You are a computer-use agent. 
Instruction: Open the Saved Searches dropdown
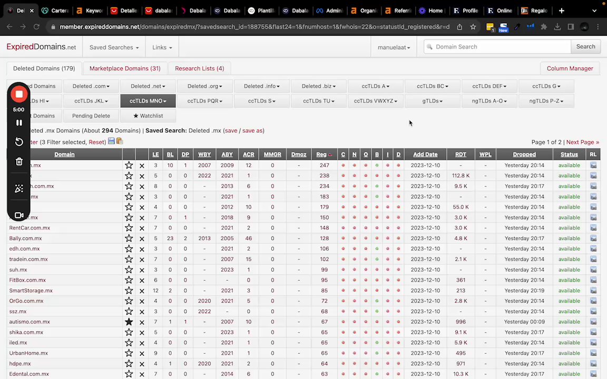(x=114, y=47)
